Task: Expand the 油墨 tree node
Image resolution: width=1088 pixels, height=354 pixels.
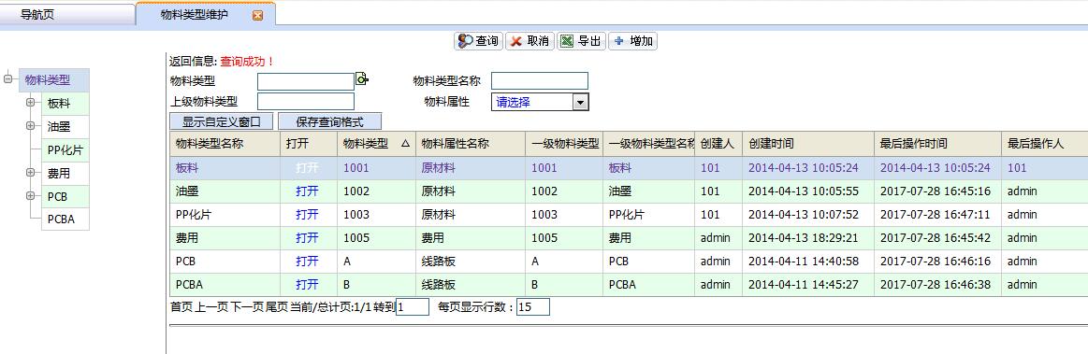Action: (30, 126)
